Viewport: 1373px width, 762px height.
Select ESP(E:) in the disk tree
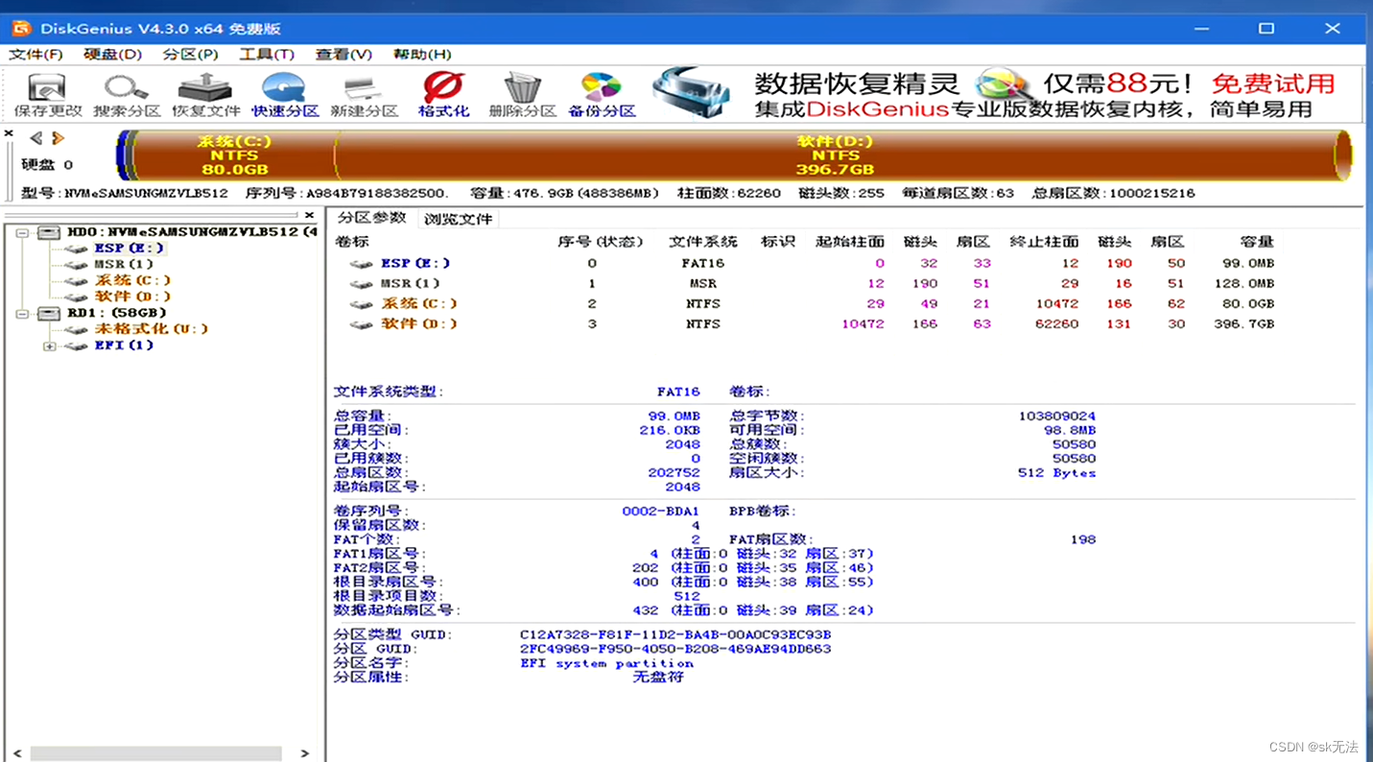[129, 248]
